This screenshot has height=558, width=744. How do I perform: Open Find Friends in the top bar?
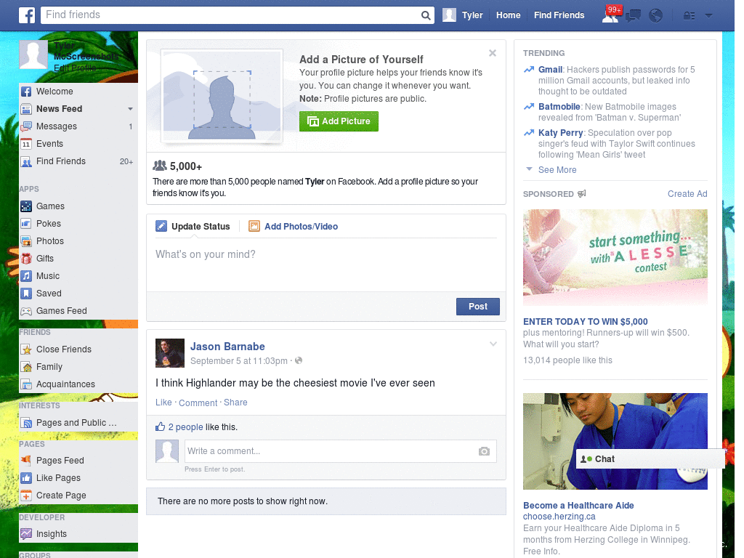point(559,15)
